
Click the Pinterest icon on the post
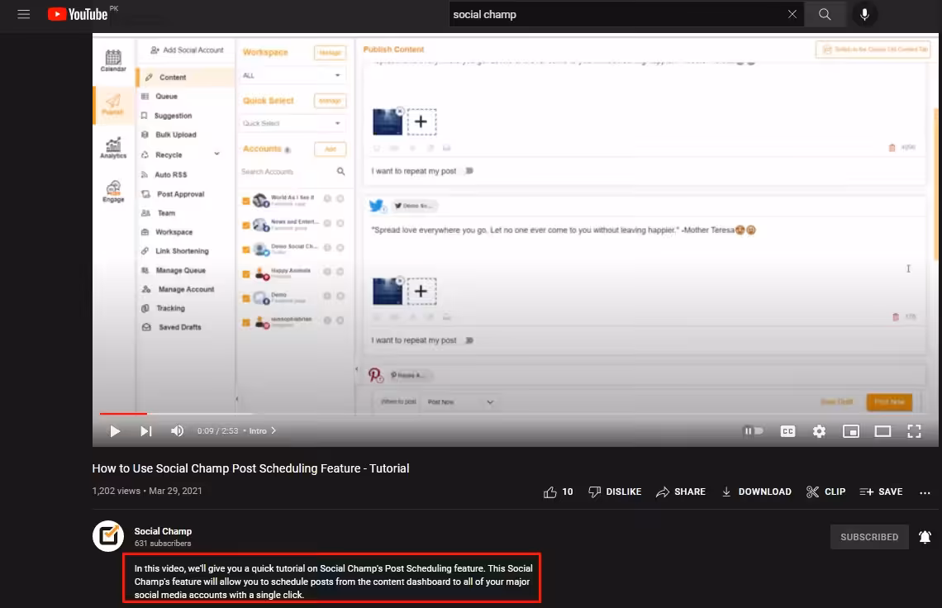(x=375, y=376)
